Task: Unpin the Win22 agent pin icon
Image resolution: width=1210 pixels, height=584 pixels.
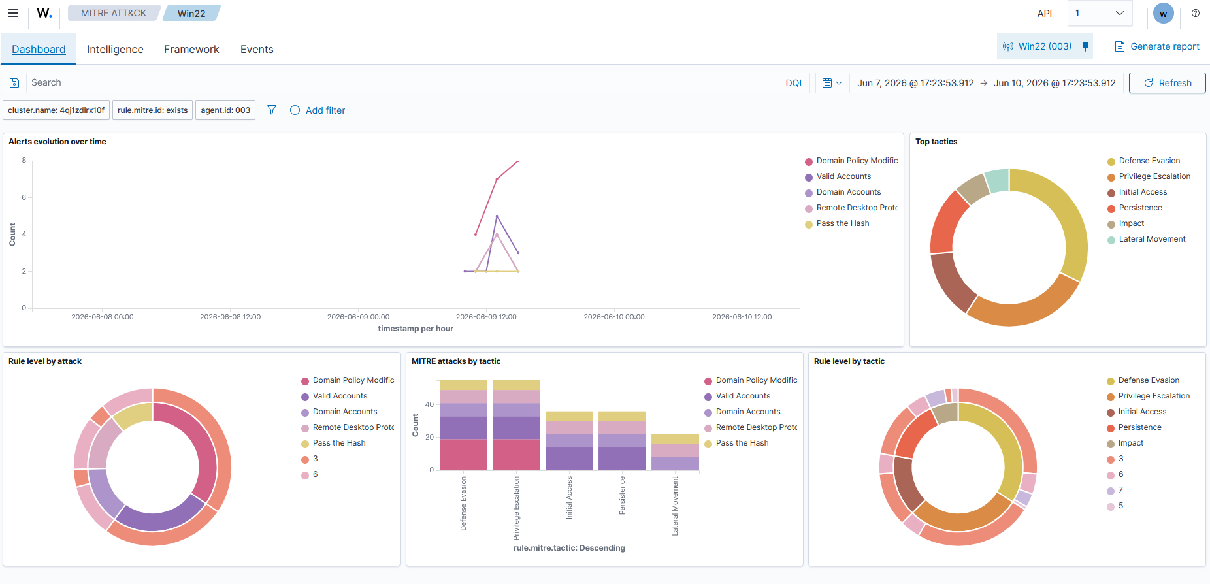Action: 1085,46
